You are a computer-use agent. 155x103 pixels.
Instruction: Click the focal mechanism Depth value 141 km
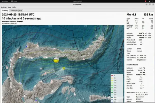(142, 73)
